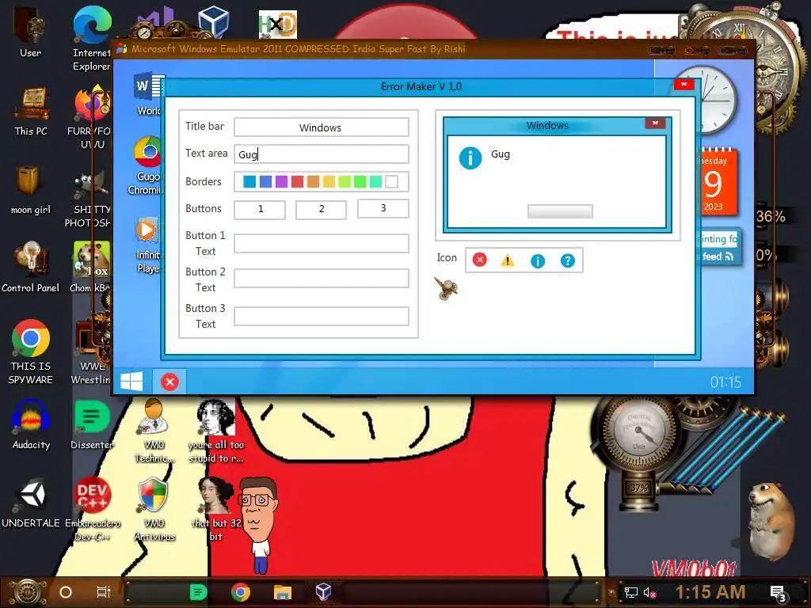Image resolution: width=811 pixels, height=608 pixels.
Task: Open the Infinity Player icon on emulator desktop
Action: pyautogui.click(x=148, y=245)
